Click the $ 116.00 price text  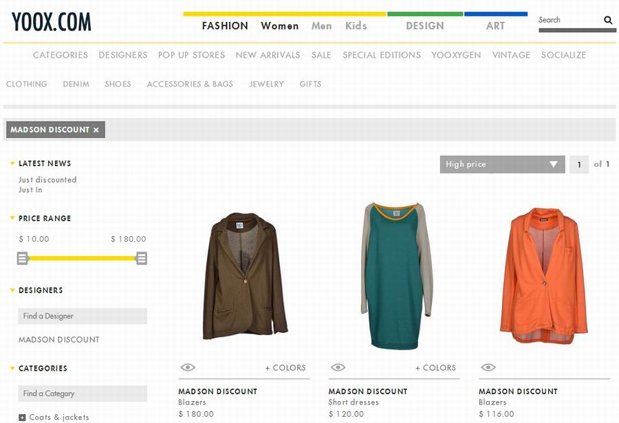tap(496, 414)
